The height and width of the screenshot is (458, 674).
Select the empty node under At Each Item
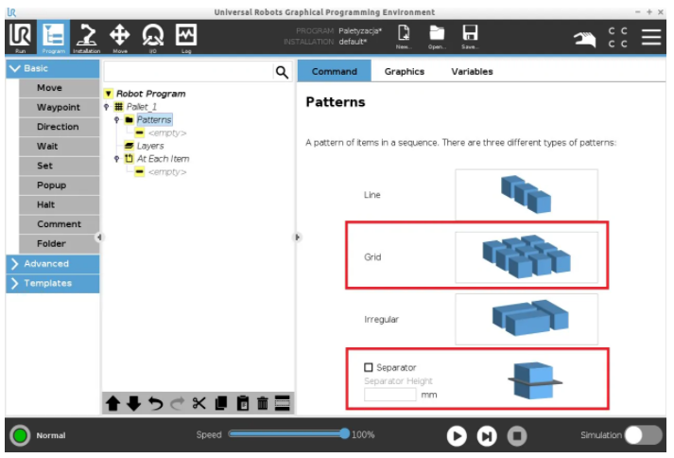(167, 172)
